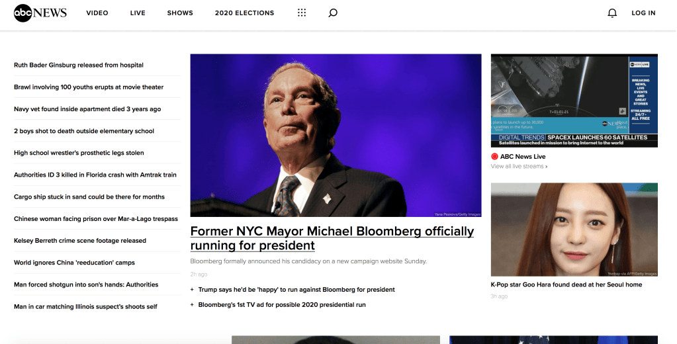Click the SpaceX live stream video thumbnail
Image resolution: width=677 pixels, height=344 pixels.
tap(574, 101)
